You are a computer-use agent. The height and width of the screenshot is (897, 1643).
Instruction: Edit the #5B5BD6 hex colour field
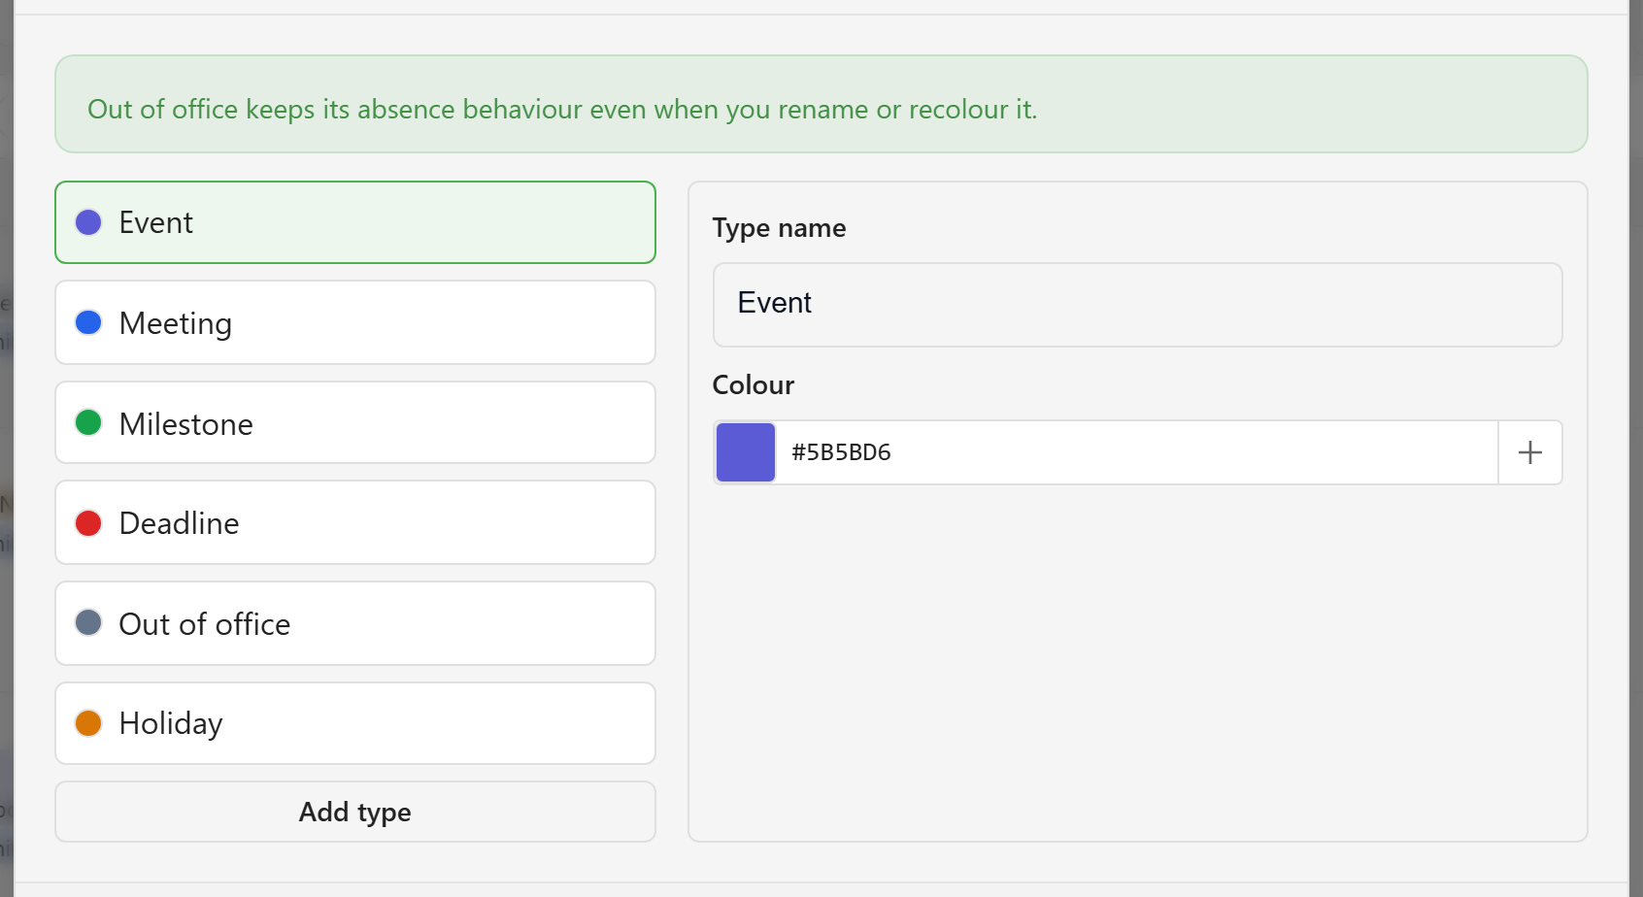click(x=1137, y=452)
